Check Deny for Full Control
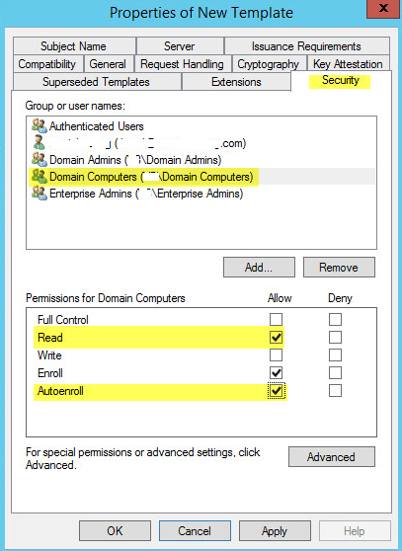Viewport: 402px width, 551px height. pos(335,320)
